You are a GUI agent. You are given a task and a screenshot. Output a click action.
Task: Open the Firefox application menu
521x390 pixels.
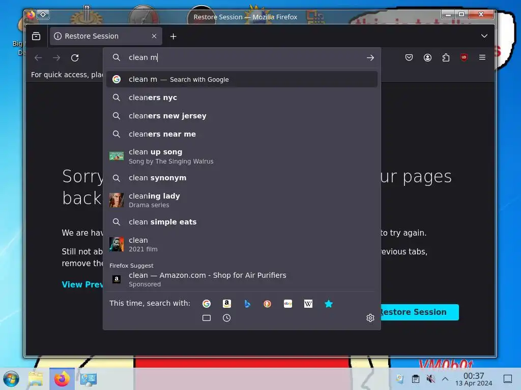(x=482, y=57)
